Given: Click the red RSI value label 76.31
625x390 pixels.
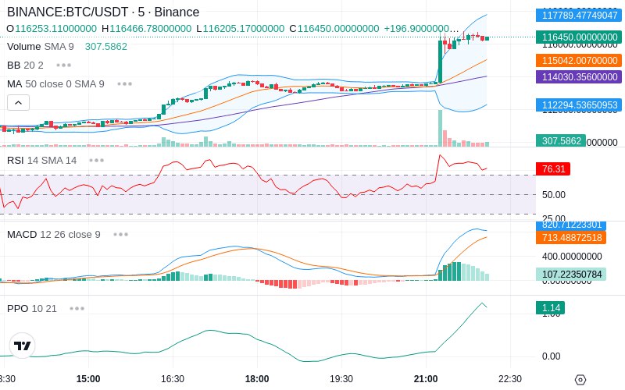Looking at the screenshot, I should click(553, 168).
